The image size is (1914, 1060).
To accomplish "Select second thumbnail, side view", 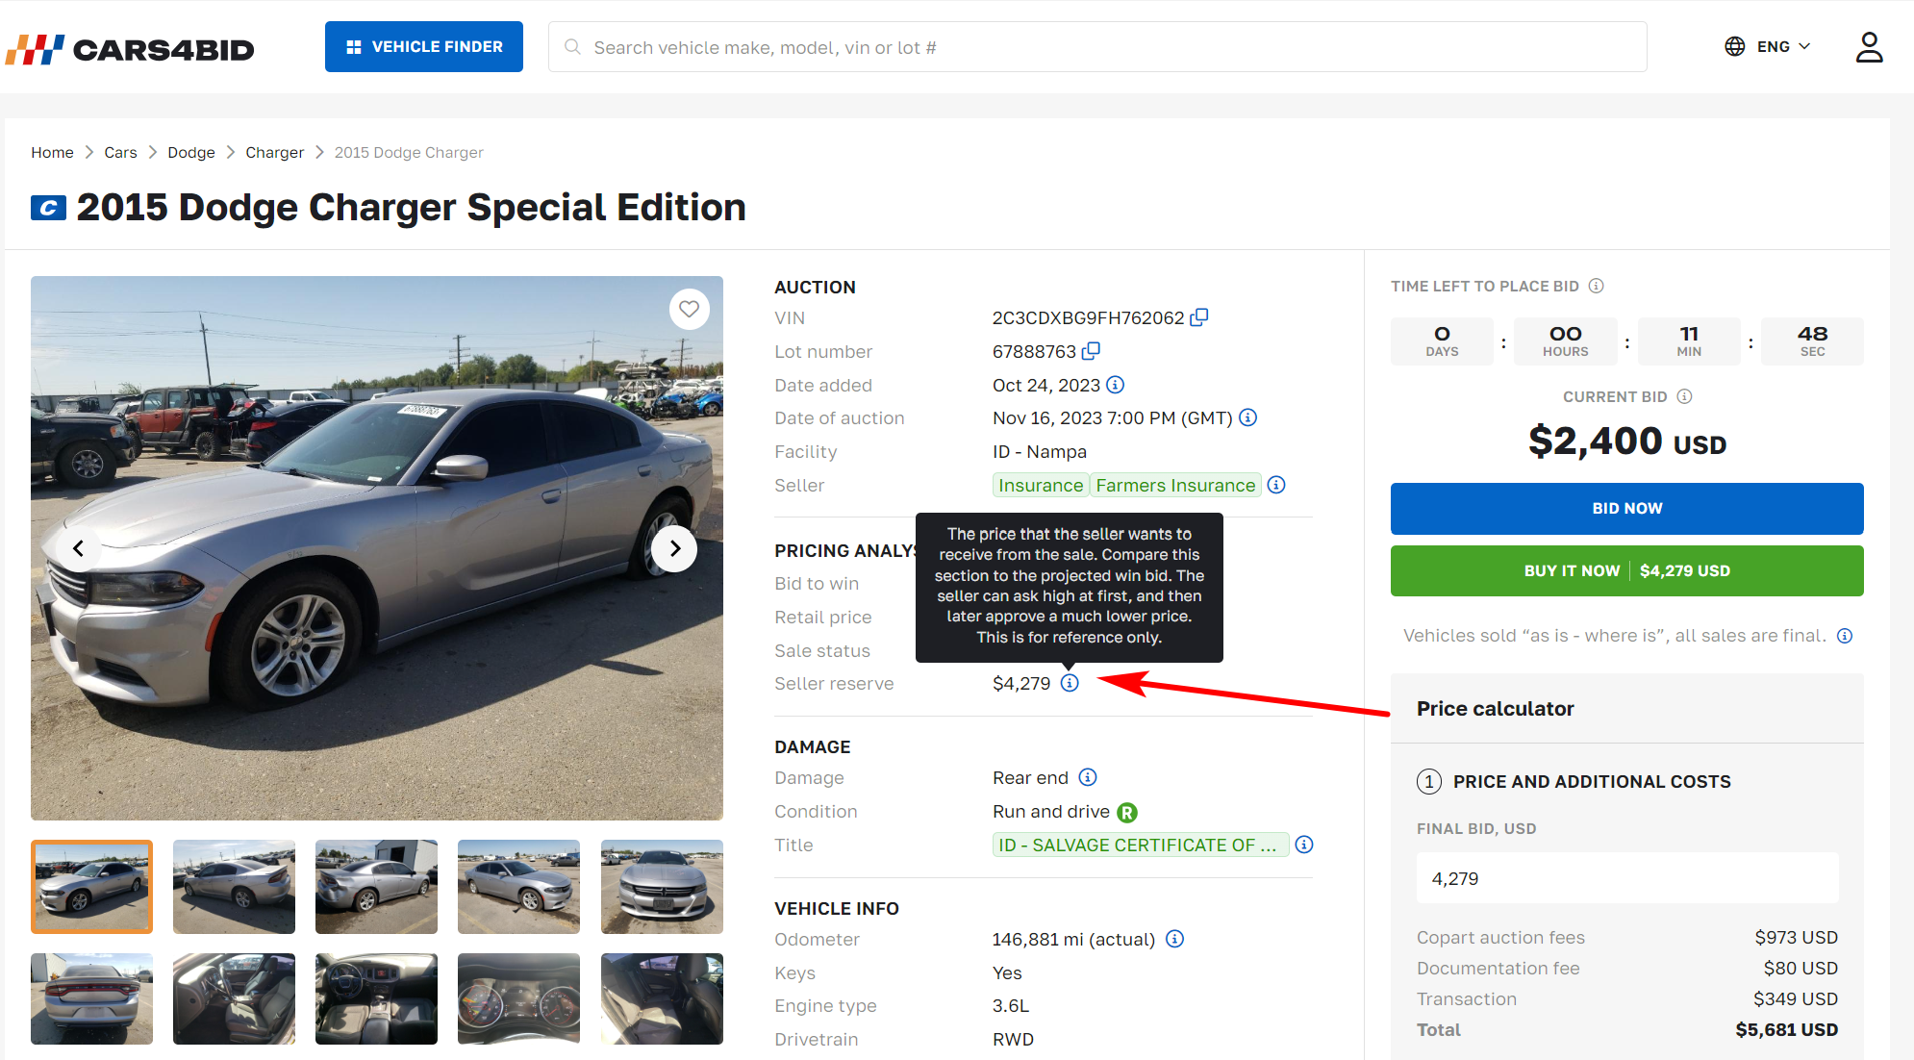I will coord(234,887).
